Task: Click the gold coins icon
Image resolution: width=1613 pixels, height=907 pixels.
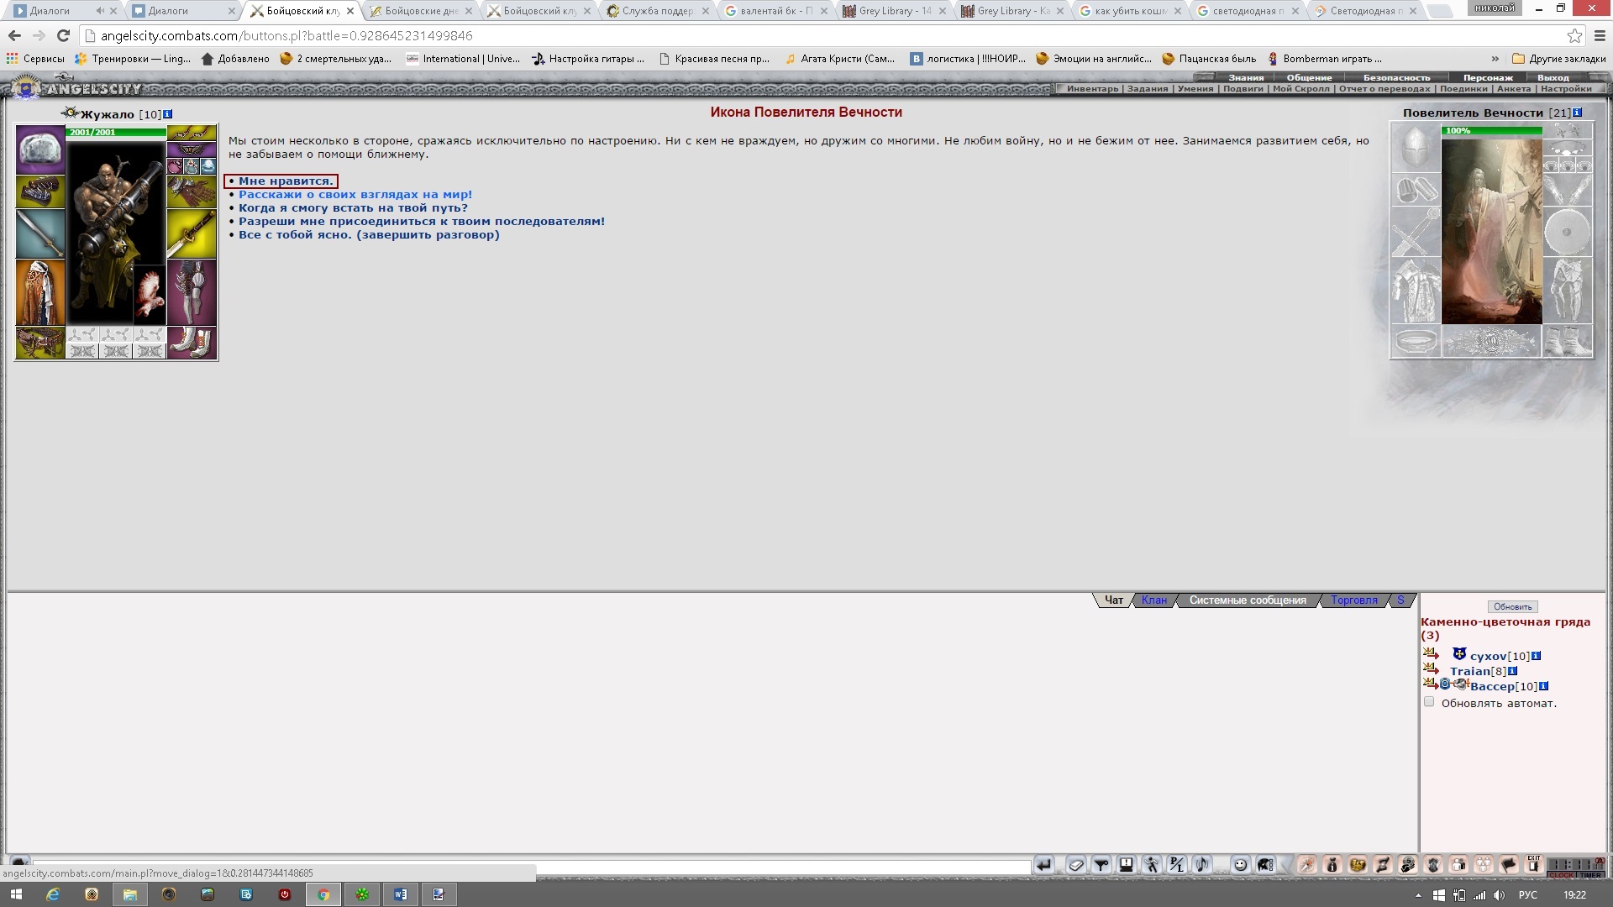Action: tap(1358, 865)
